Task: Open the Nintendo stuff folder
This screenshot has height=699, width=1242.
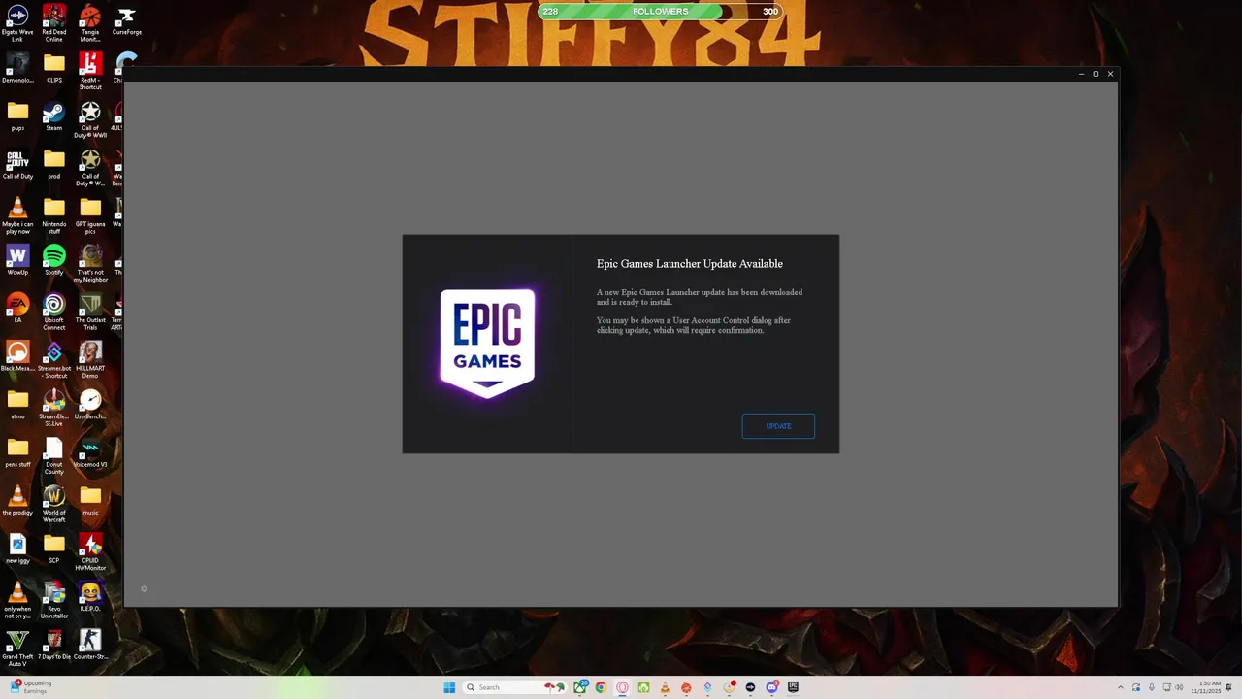Action: coord(53,216)
